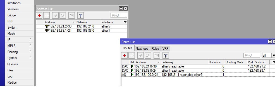
Task: Add new address with red plus icon in Address List
Action: [x=39, y=16]
